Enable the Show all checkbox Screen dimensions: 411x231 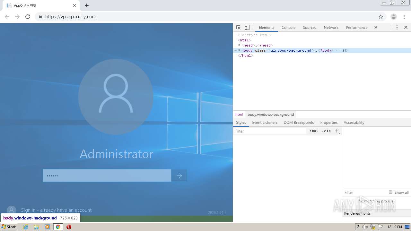390,192
